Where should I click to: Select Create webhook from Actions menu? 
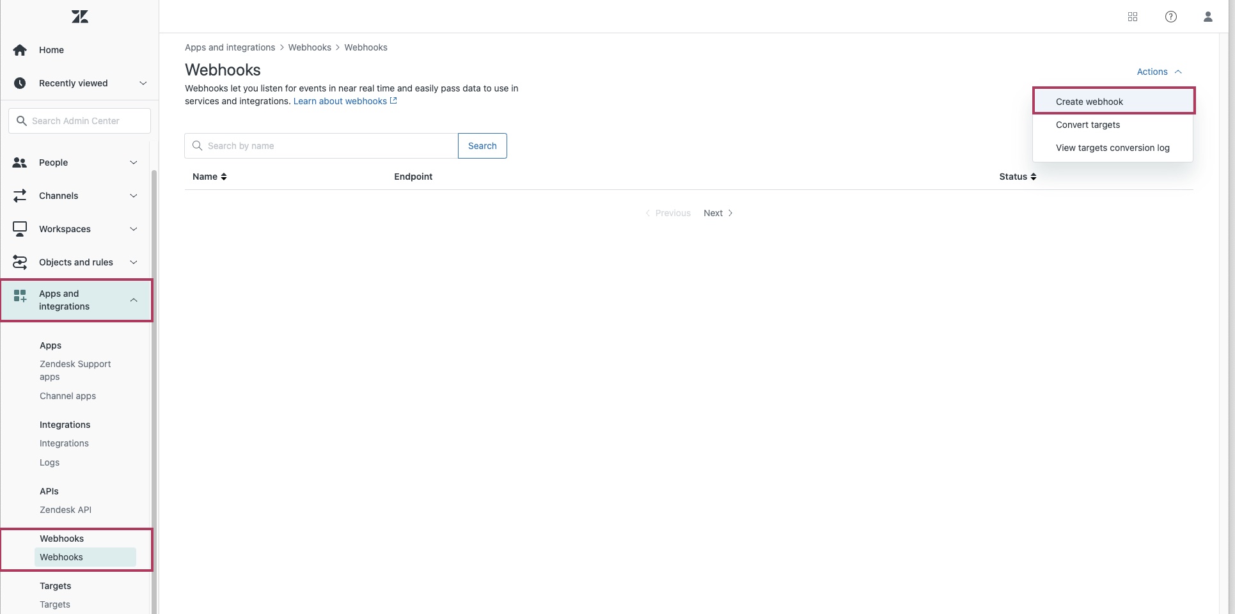tap(1113, 102)
